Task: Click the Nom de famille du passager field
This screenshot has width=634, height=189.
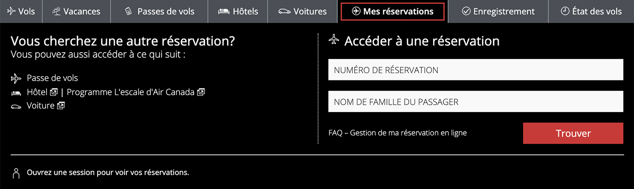Action: coord(475,102)
